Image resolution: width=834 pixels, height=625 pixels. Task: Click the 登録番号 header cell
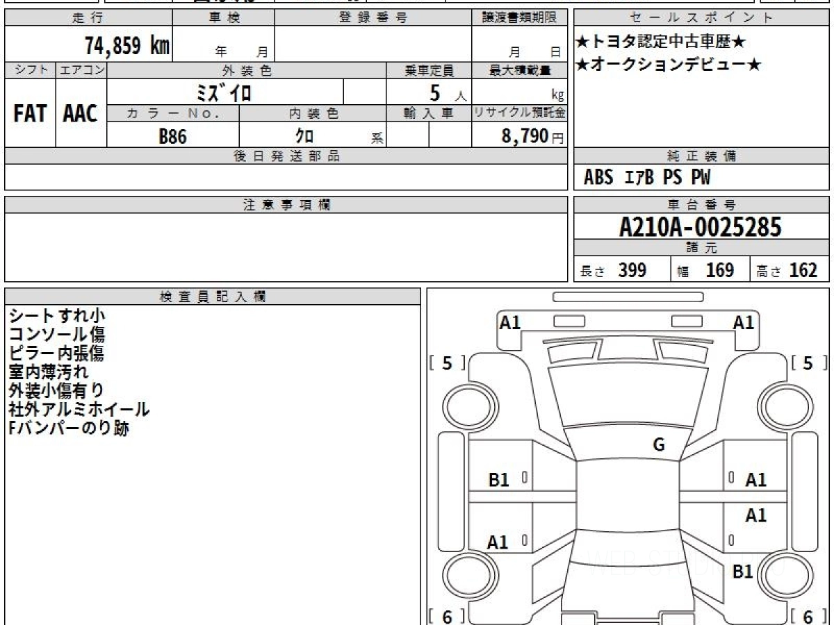(373, 18)
